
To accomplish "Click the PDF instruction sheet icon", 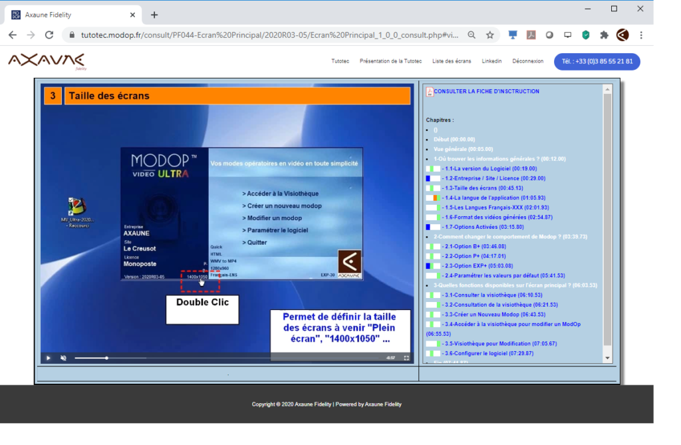I will (430, 92).
